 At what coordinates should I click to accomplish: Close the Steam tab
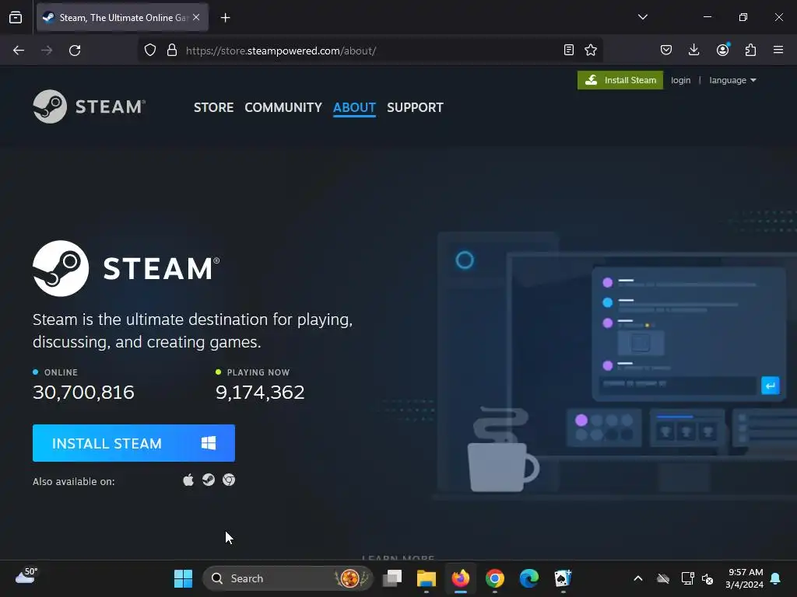[x=196, y=17]
